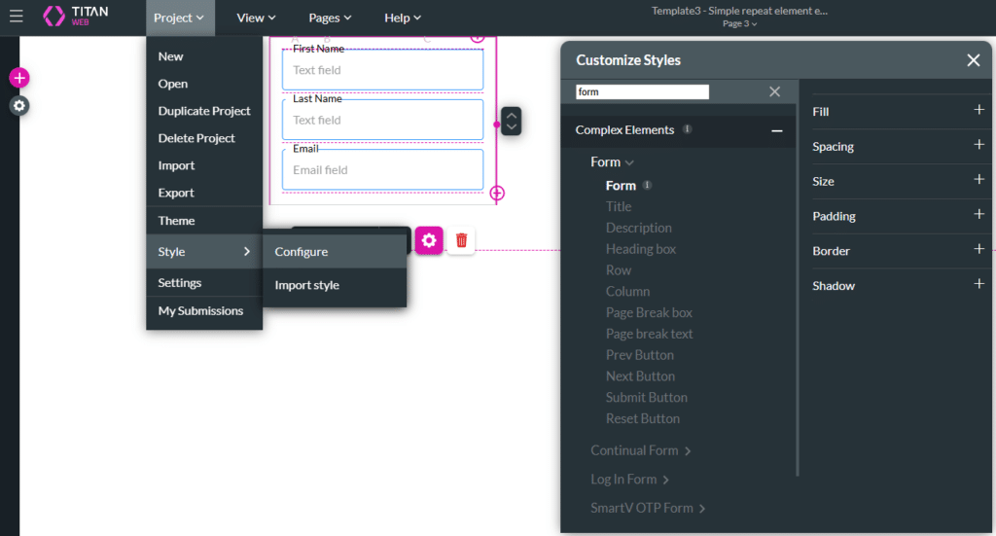996x536 pixels.
Task: Click My Submissions in Project menu
Action: pyautogui.click(x=200, y=311)
